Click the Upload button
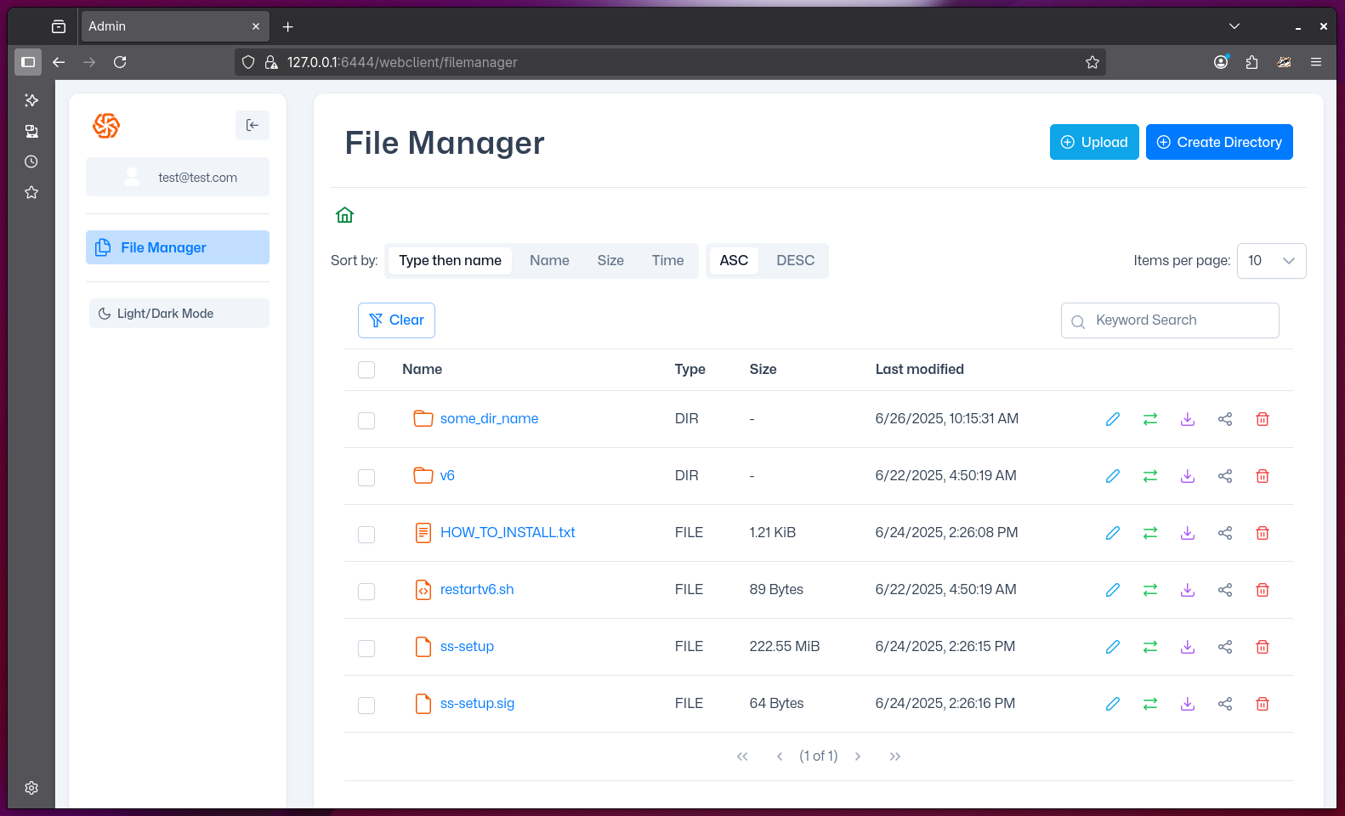Viewport: 1345px width, 816px height. [x=1094, y=142]
